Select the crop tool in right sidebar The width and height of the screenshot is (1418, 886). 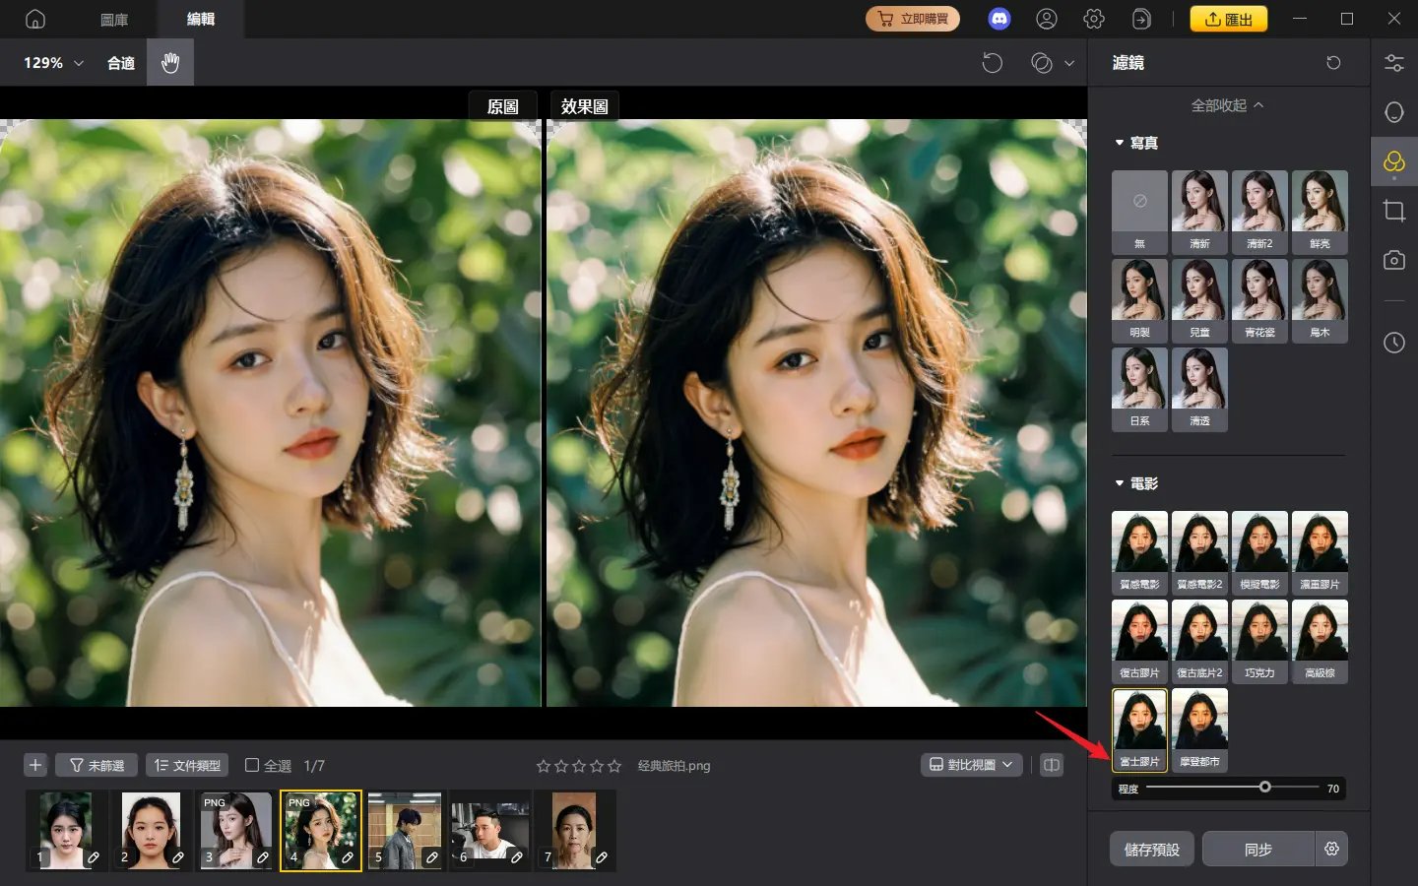coord(1394,210)
